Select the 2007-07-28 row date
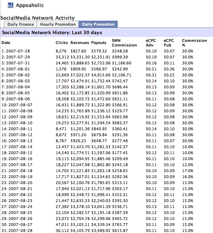Viewport: 213px width, 233px height. [18, 51]
